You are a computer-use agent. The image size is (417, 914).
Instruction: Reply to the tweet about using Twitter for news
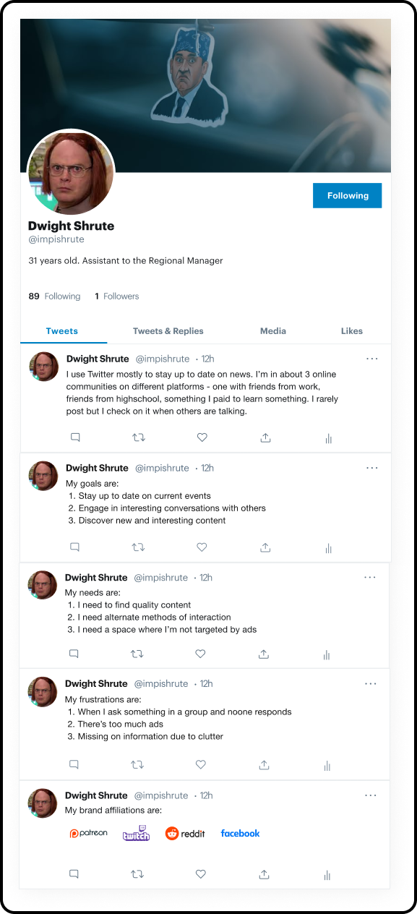point(75,437)
